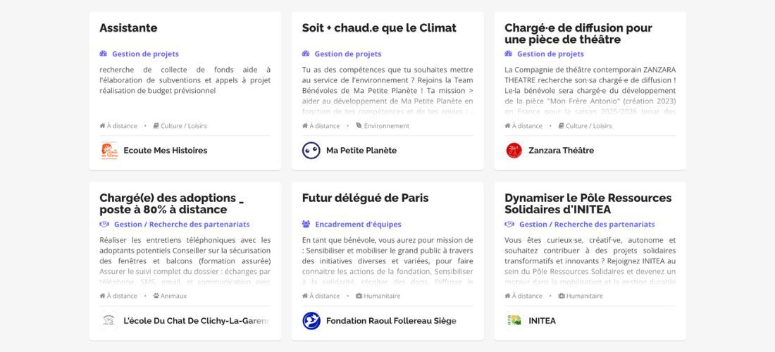775x352 pixels.
Task: Select the Encadrement d'équipes category label
Action: [358, 225]
